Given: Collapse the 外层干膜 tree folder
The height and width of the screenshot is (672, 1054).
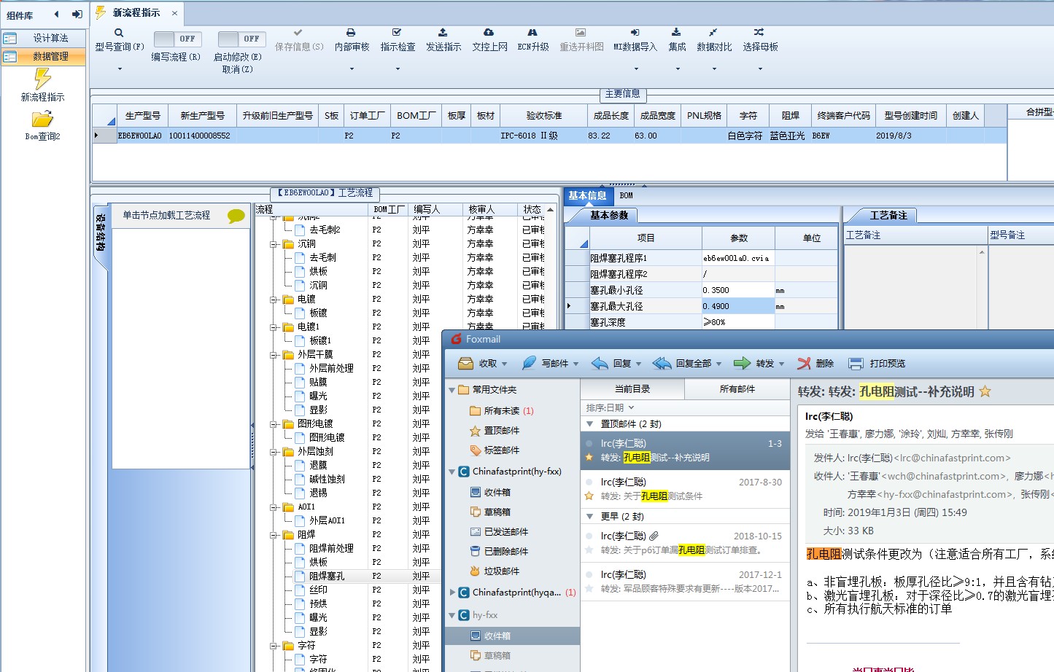Looking at the screenshot, I should 274,355.
